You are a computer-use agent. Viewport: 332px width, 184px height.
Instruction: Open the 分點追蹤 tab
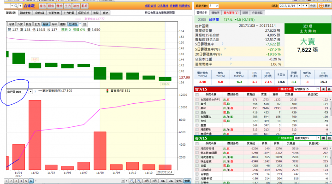tap(257, 13)
